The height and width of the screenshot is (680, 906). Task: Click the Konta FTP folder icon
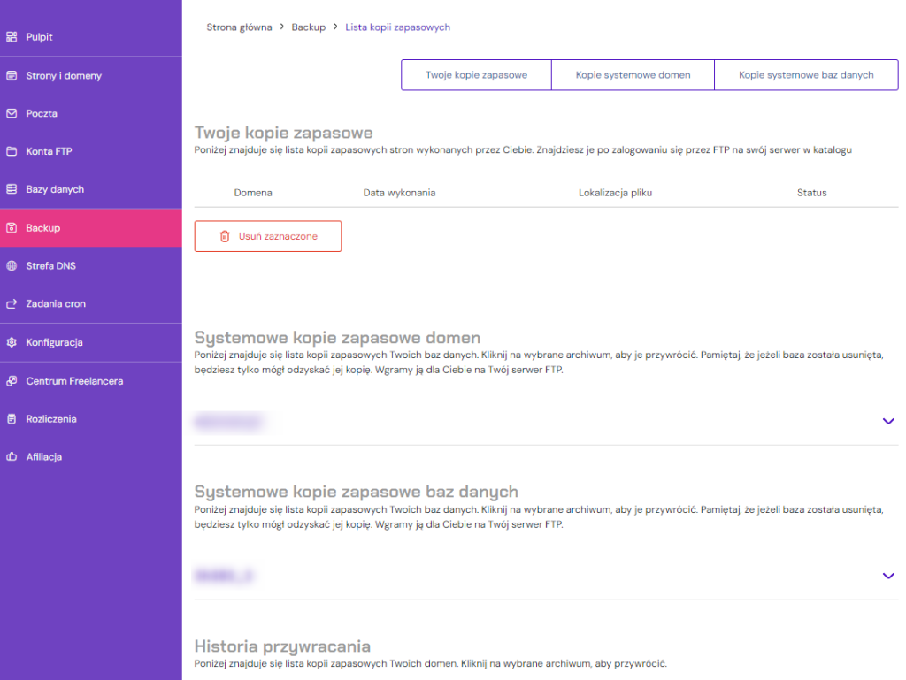[x=12, y=152]
